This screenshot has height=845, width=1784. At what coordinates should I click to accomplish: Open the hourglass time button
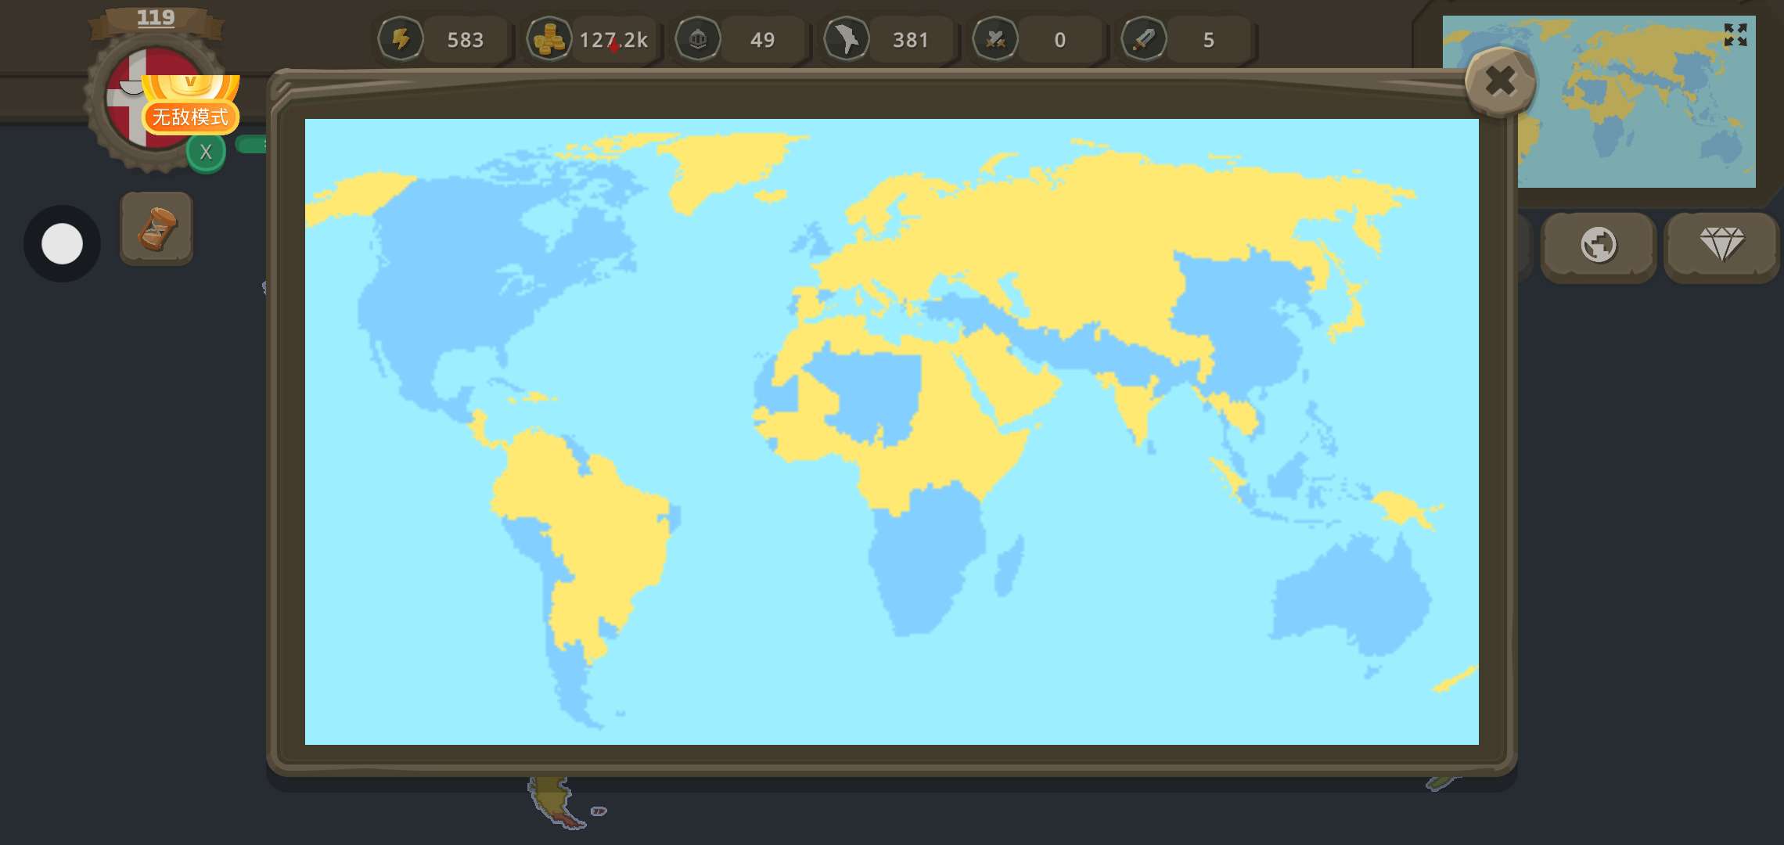[x=156, y=228]
